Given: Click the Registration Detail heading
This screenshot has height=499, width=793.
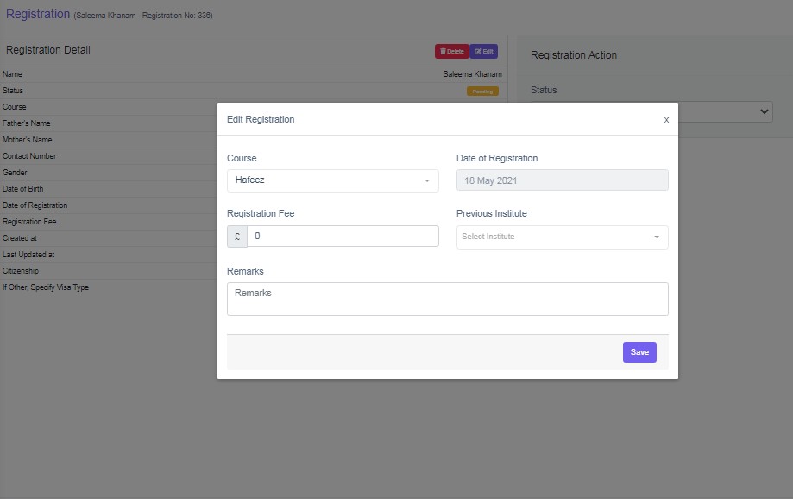Looking at the screenshot, I should pyautogui.click(x=48, y=50).
